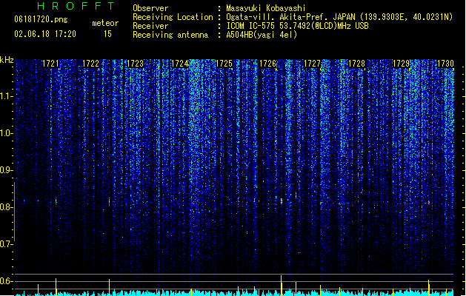Click the 0.9 kHz axis label
Screen dimensions: 466x296
pos(6,170)
